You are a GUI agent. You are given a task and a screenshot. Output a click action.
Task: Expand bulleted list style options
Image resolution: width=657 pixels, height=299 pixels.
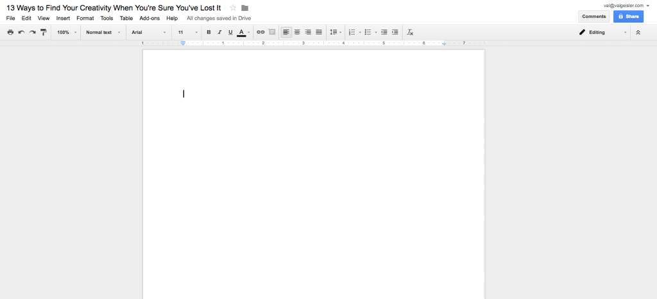pyautogui.click(x=376, y=32)
